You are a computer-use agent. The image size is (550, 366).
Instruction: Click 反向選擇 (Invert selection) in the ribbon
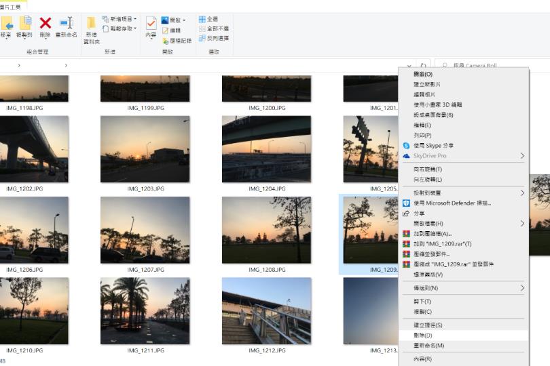click(x=214, y=38)
